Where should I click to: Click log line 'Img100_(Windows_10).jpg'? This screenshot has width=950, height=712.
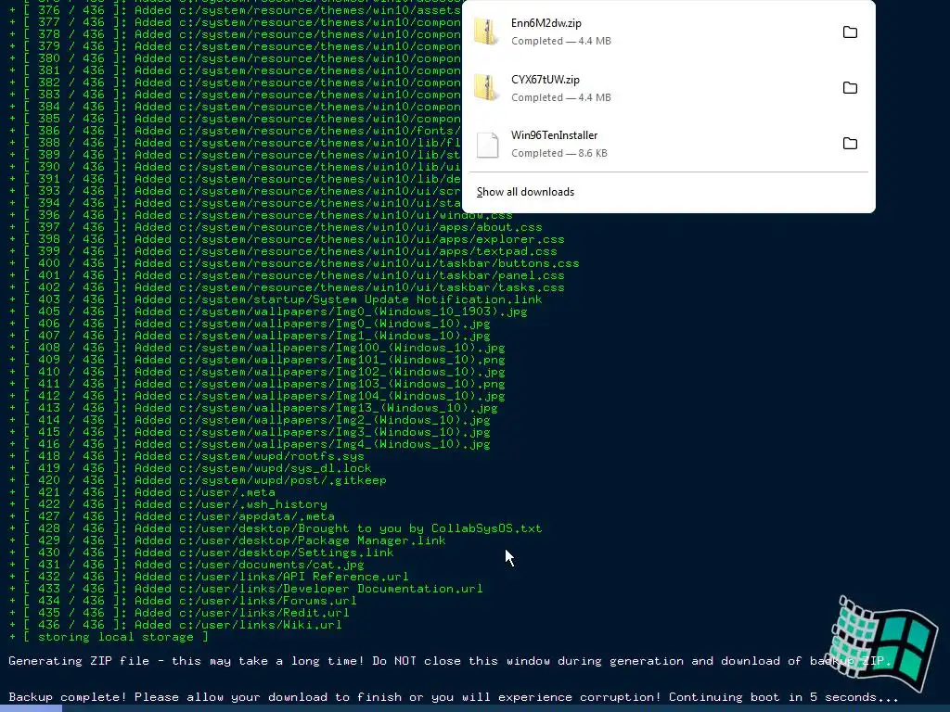tap(258, 347)
